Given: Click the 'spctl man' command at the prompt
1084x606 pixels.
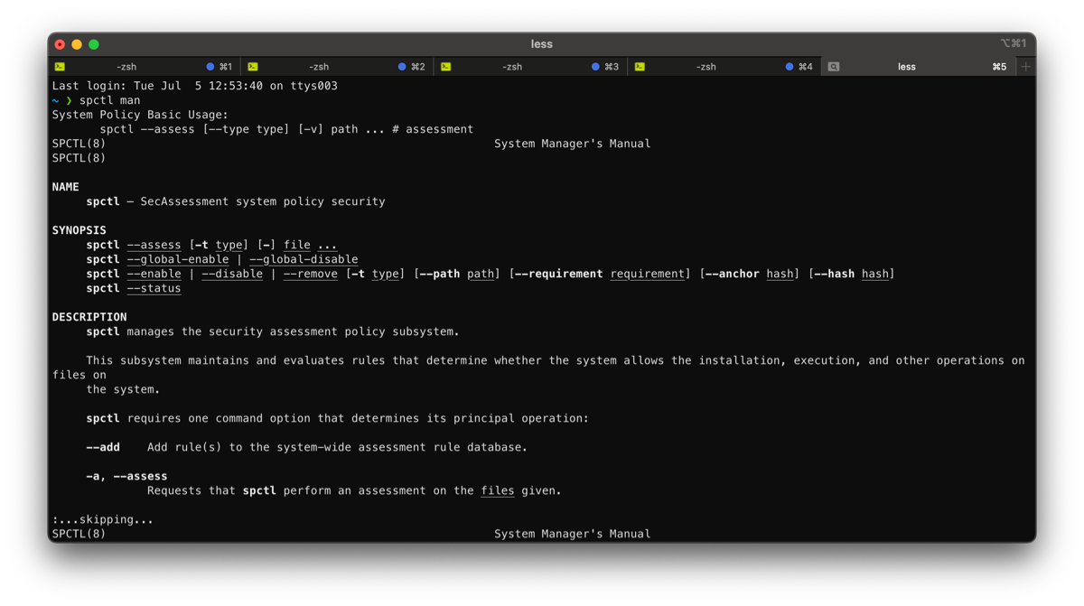Looking at the screenshot, I should click(110, 100).
